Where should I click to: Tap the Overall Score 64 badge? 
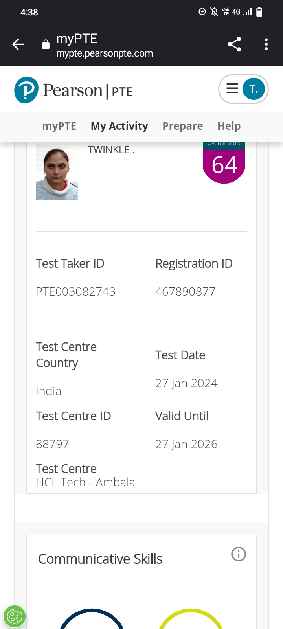click(224, 162)
